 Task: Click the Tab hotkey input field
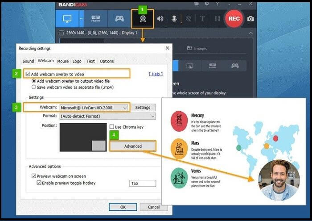tap(143, 183)
